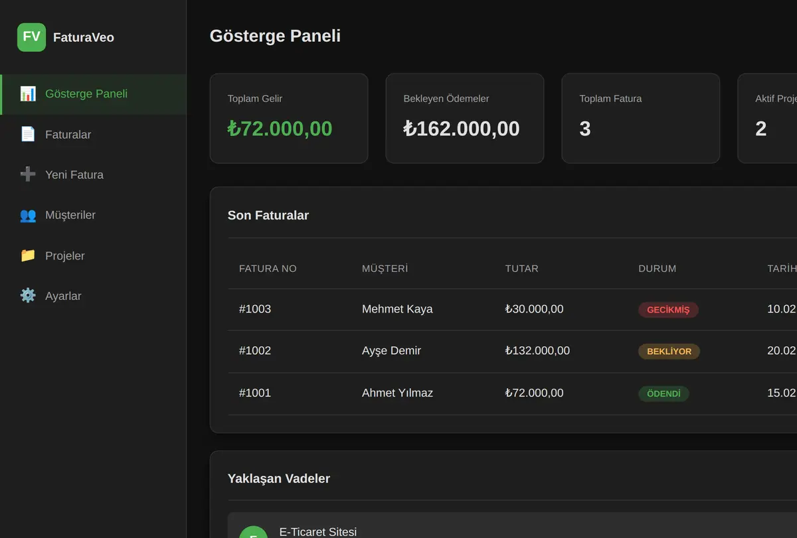Click the TUTAR column header
Viewport: 797px width, 538px height.
(x=521, y=269)
